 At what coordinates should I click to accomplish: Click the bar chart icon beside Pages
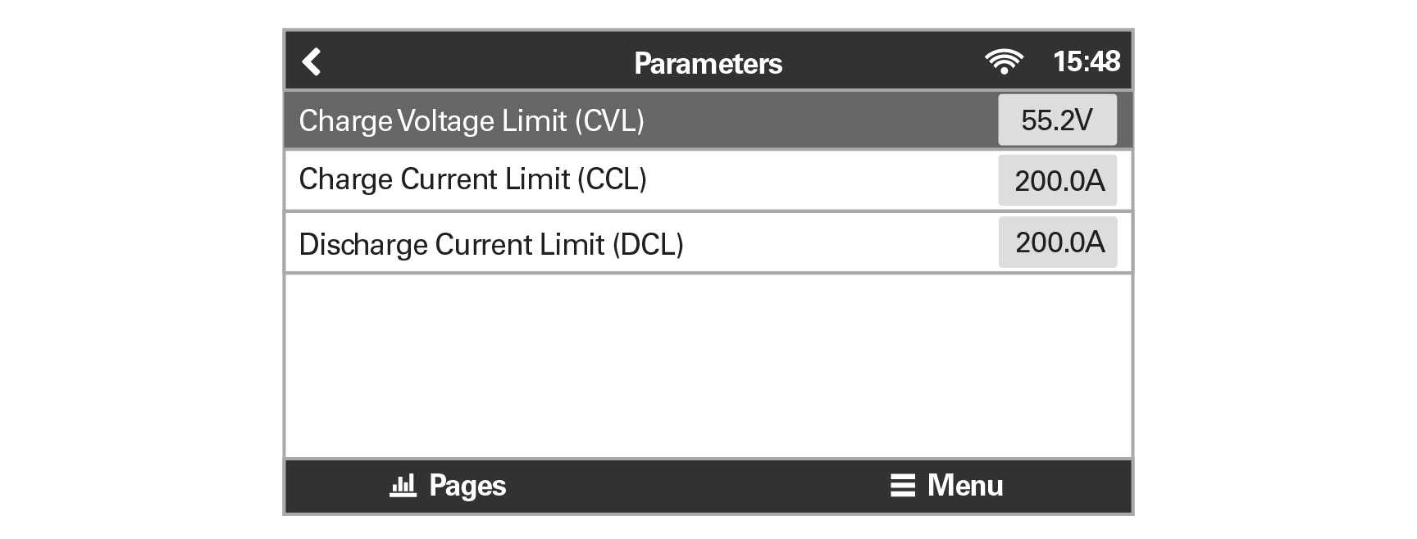tap(403, 485)
